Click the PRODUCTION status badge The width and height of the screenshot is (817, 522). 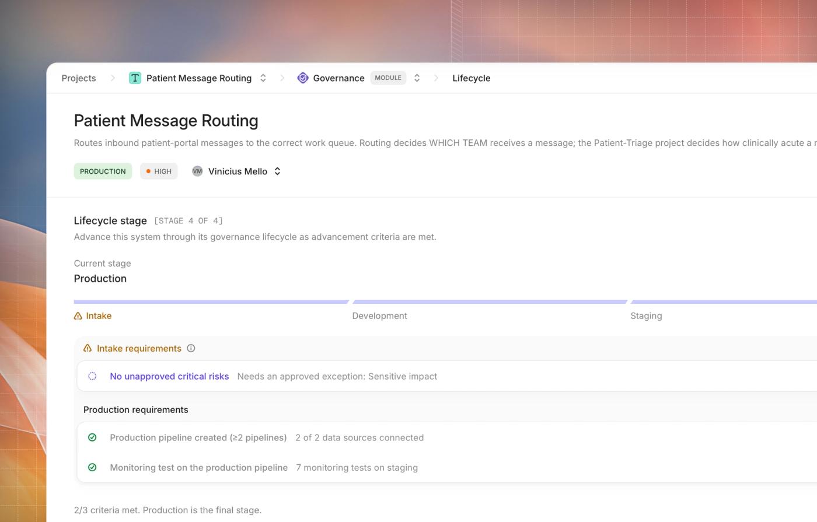coord(103,171)
